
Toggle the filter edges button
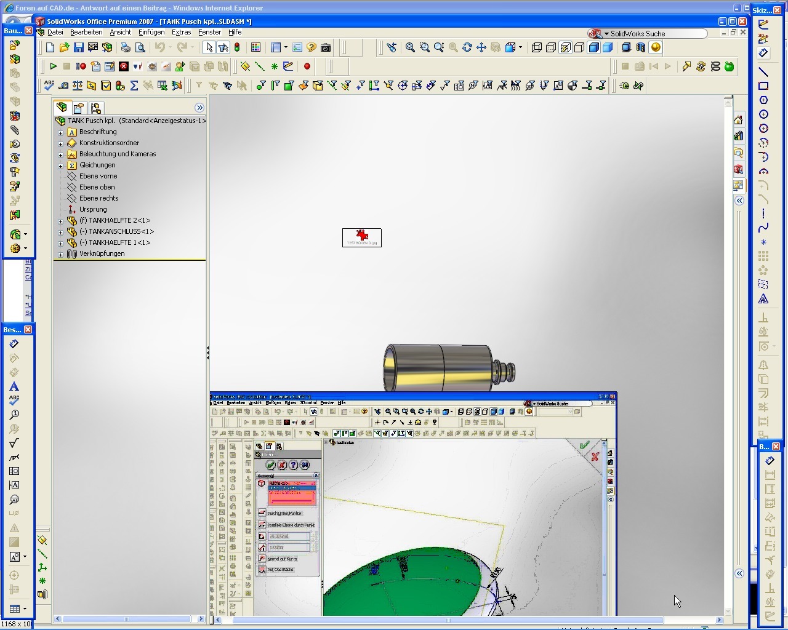(275, 86)
